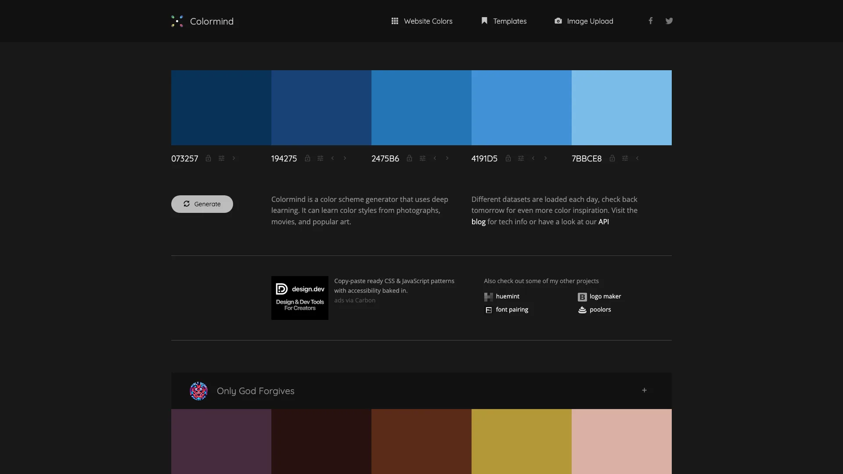This screenshot has height=474, width=843.
Task: Open Website Colors menu
Action: tap(422, 21)
